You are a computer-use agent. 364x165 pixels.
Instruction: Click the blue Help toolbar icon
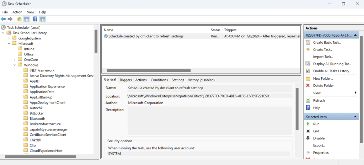[x=35, y=19]
